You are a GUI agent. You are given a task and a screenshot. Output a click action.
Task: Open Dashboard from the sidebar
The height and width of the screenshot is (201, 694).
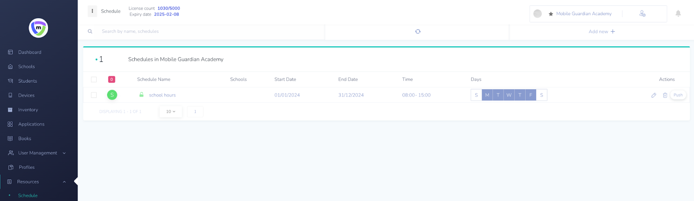[x=29, y=52]
